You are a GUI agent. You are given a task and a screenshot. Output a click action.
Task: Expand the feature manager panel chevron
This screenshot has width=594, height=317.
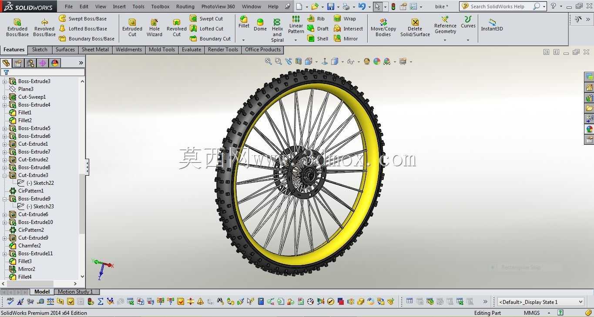[x=81, y=63]
